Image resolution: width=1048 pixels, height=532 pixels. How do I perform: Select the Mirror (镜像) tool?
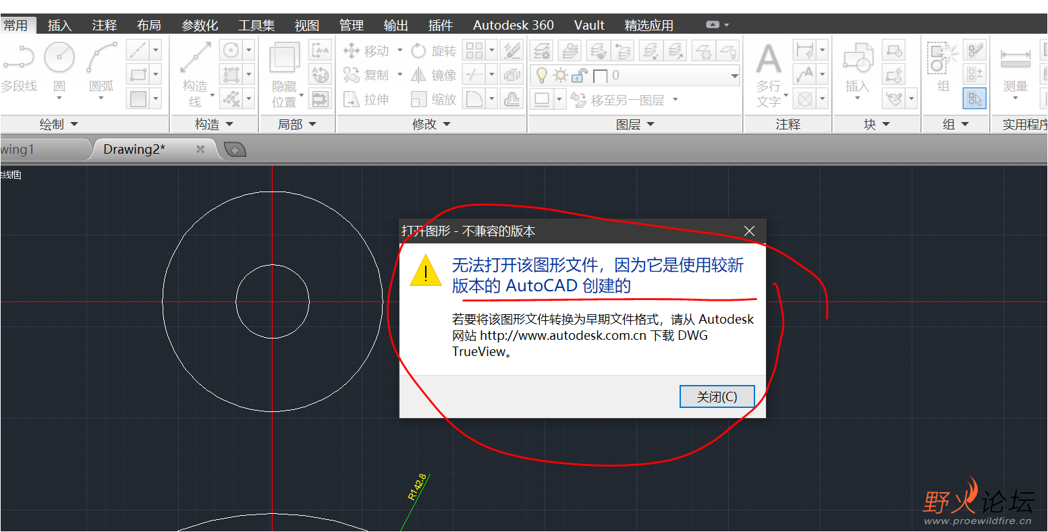coord(434,75)
